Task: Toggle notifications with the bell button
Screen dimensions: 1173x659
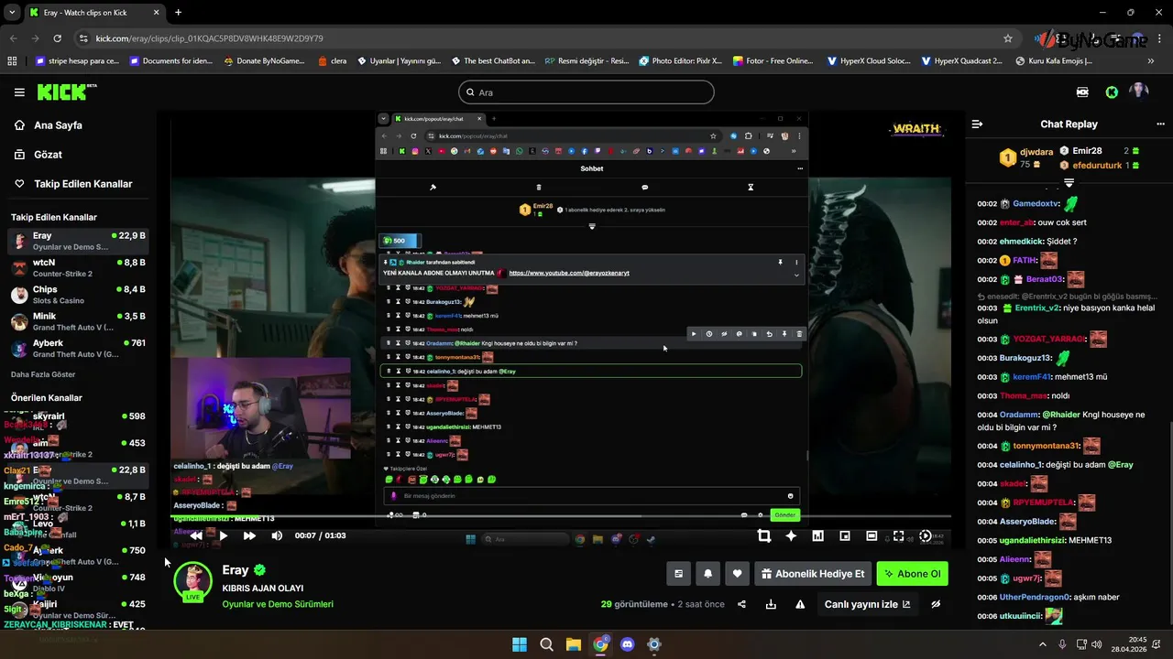Action: (x=707, y=574)
